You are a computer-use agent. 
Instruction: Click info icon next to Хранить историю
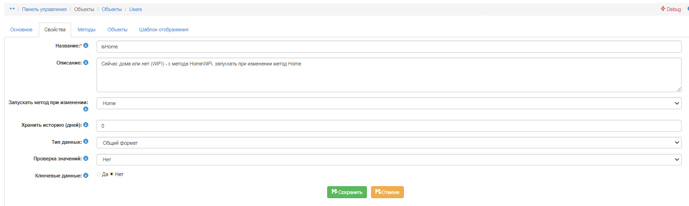click(86, 125)
